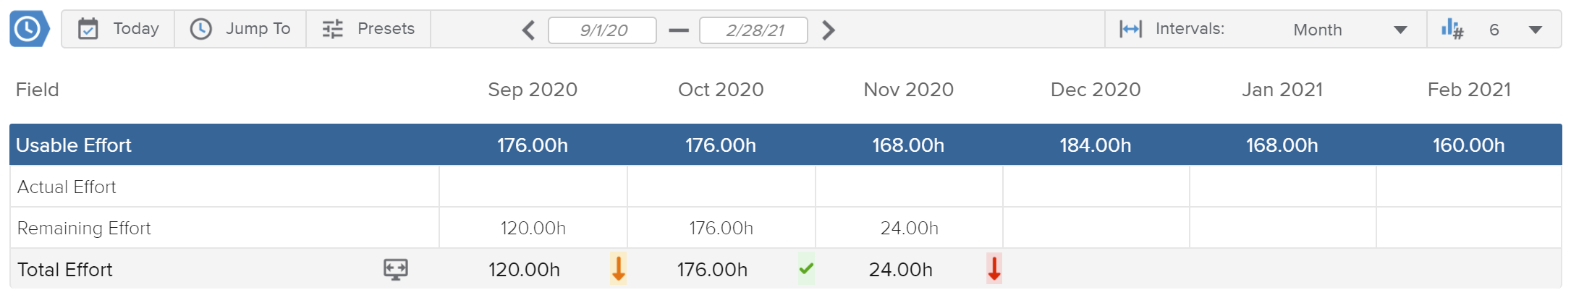Click the Remaining Effort 176.00h cell for Oct 2020
The height and width of the screenshot is (303, 1571).
(721, 229)
